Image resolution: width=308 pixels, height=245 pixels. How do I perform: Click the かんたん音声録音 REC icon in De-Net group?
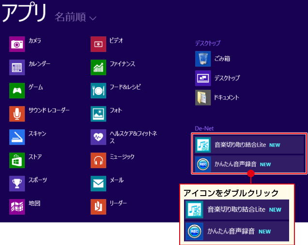(x=203, y=164)
